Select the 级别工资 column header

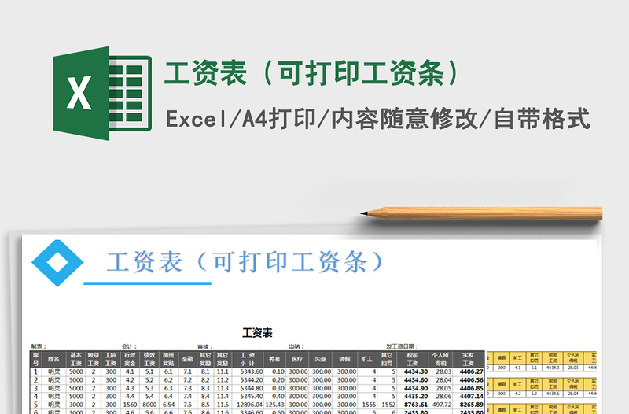(x=94, y=359)
